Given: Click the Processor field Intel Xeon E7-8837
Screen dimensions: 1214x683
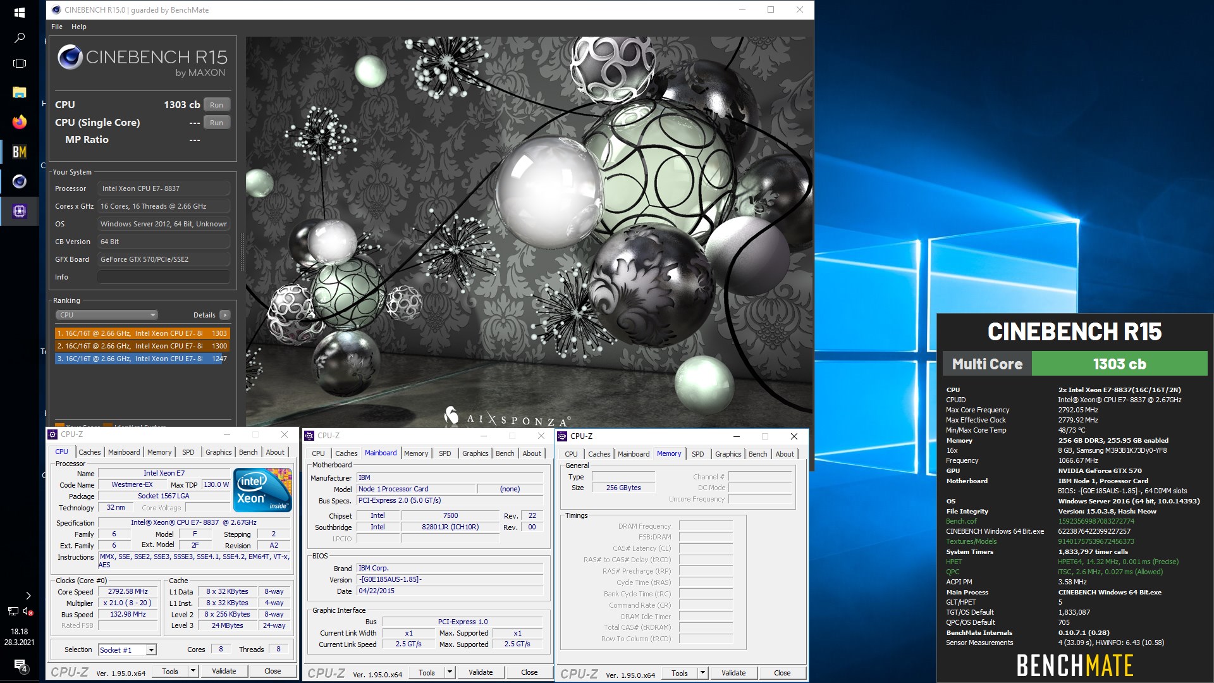Looking at the screenshot, I should [164, 188].
